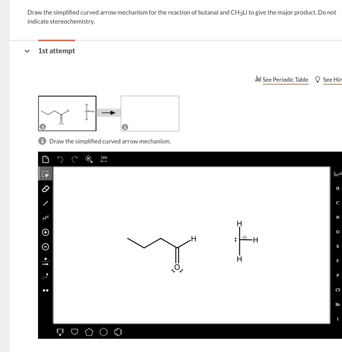Undo the last drawing action
The height and width of the screenshot is (352, 342).
(60, 159)
